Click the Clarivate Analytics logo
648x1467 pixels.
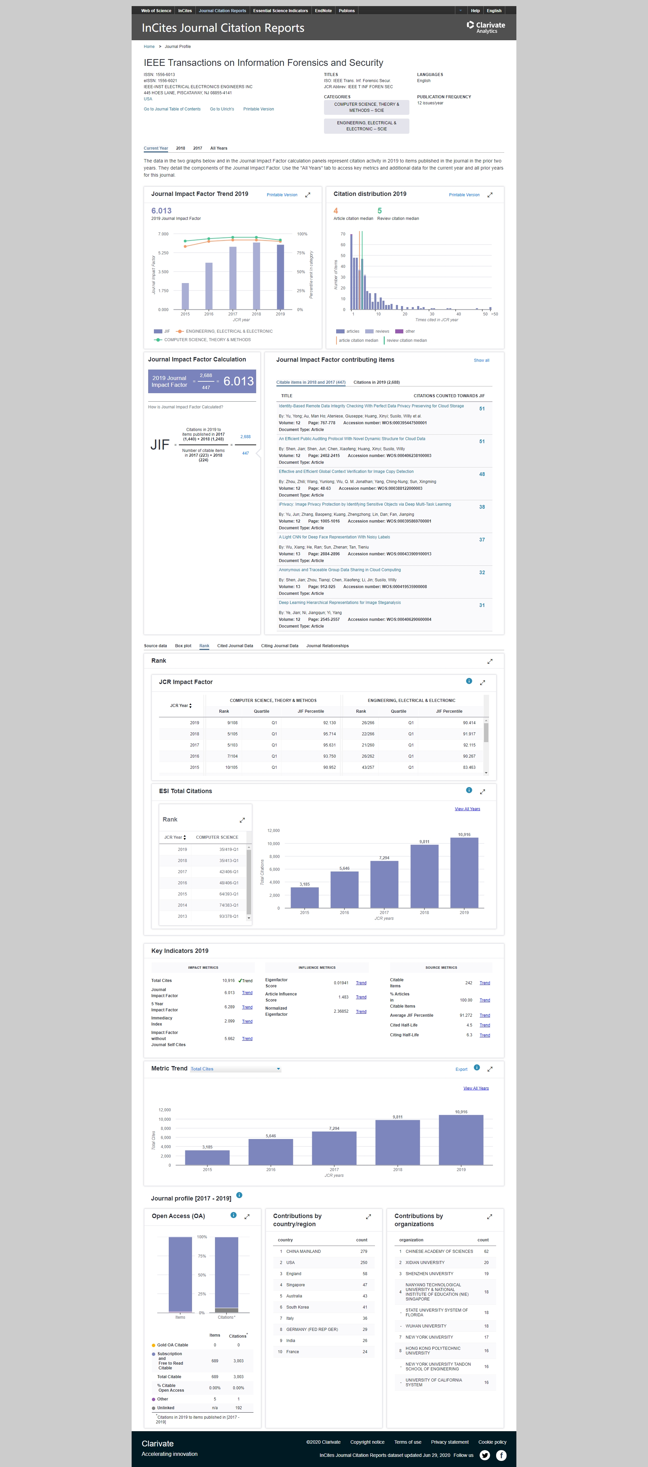(x=486, y=27)
